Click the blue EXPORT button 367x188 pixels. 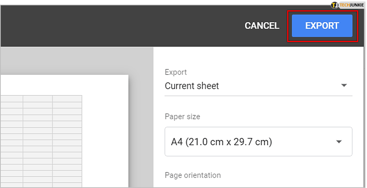click(x=322, y=26)
